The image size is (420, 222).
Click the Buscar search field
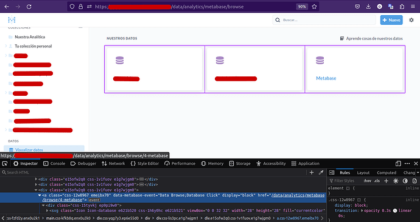pyautogui.click(x=324, y=20)
